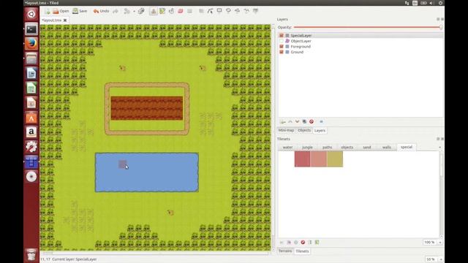Screen dimensions: 468x263
Task: Select the pink Eraser tool
Action: coord(181,11)
